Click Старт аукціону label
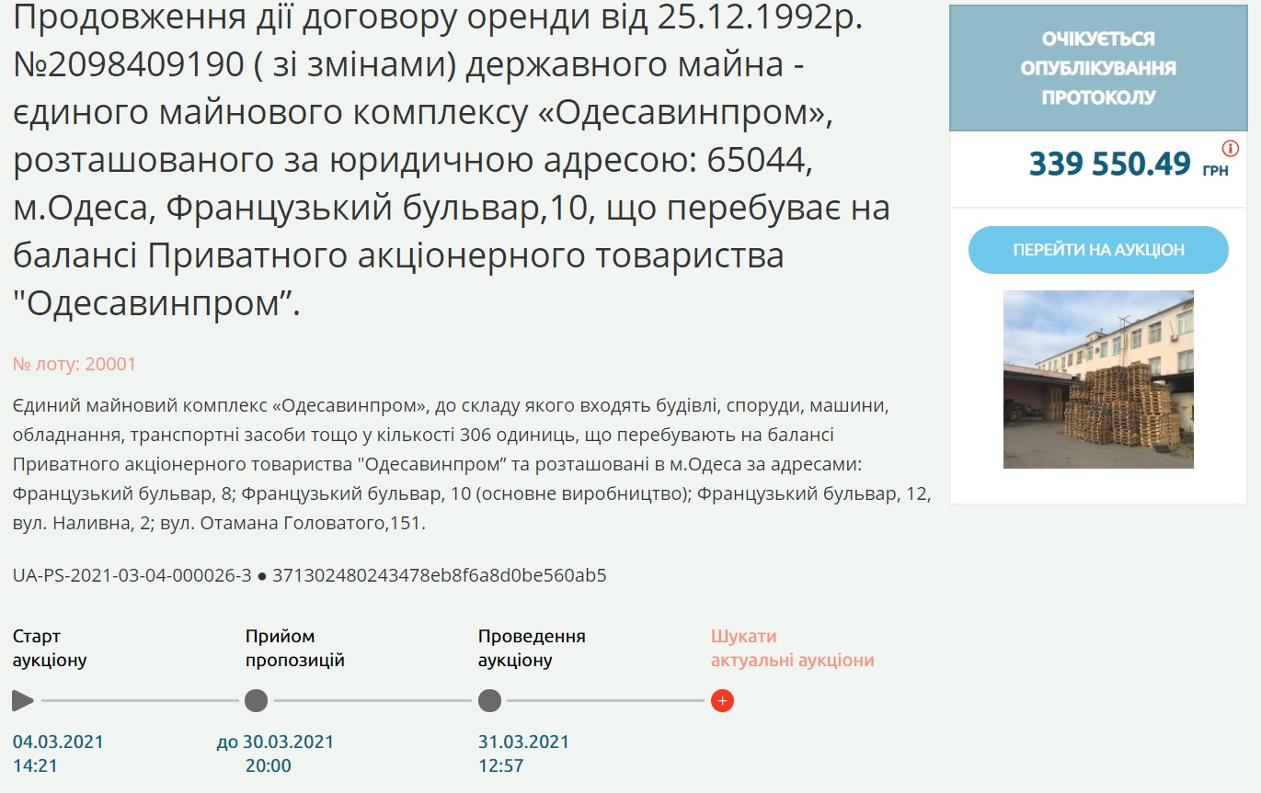 point(50,648)
